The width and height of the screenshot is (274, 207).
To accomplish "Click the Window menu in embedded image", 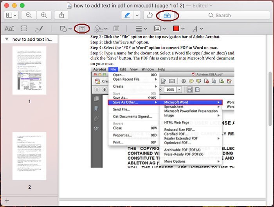I will pos(148,69).
